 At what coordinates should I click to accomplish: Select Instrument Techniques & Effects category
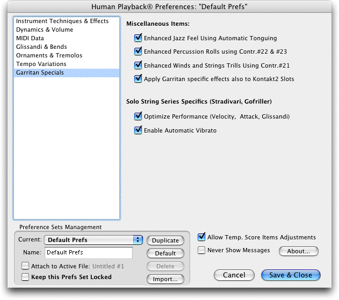tap(67, 21)
